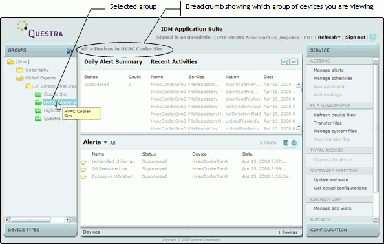Image resolution: width=384 pixels, height=244 pixels.
Task: Click the Questra green folder icon
Action: [38, 119]
